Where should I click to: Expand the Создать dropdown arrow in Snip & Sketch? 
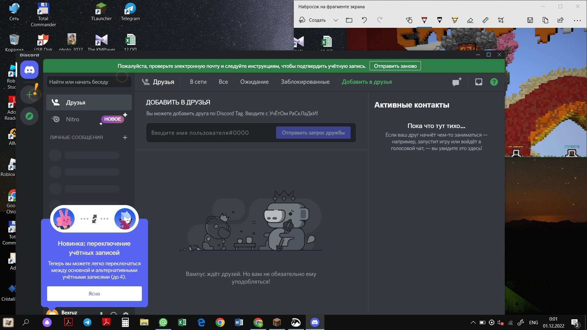coord(336,20)
